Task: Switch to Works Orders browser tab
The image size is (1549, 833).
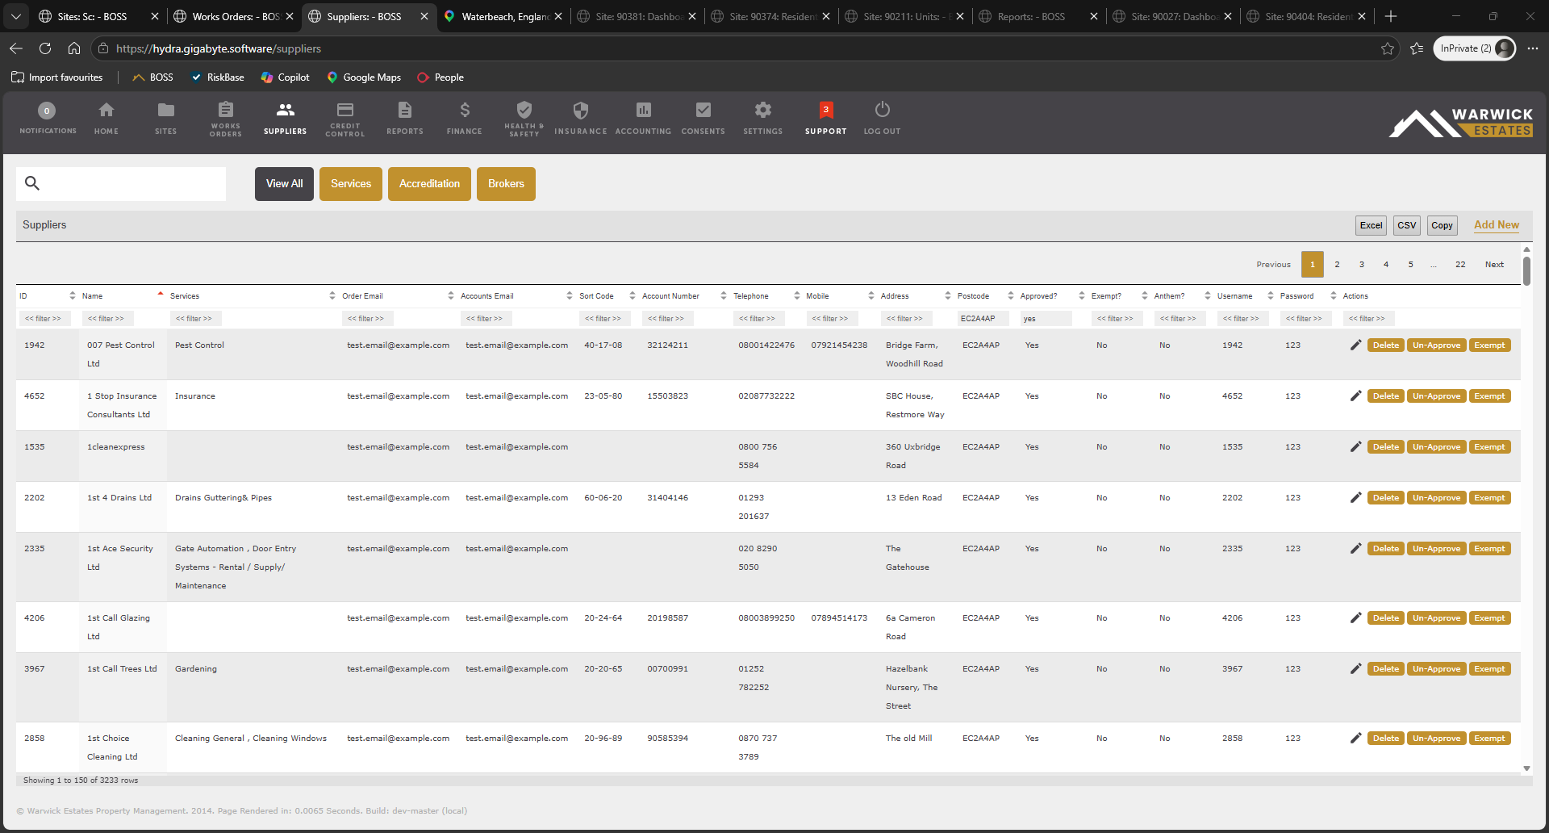Action: [x=233, y=16]
